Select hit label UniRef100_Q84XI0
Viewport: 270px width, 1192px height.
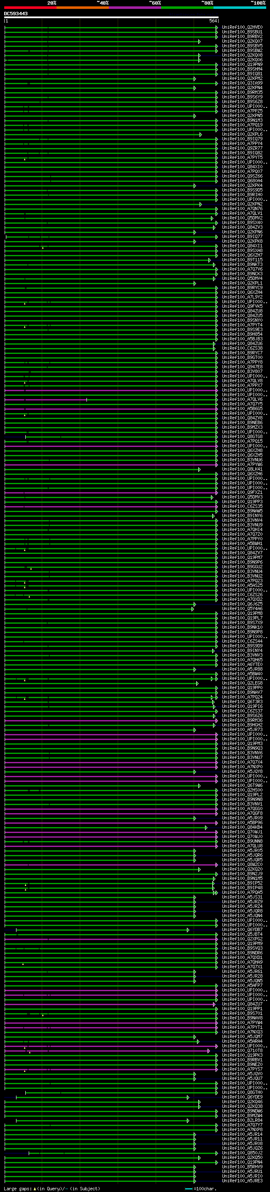pyautogui.click(x=242, y=167)
